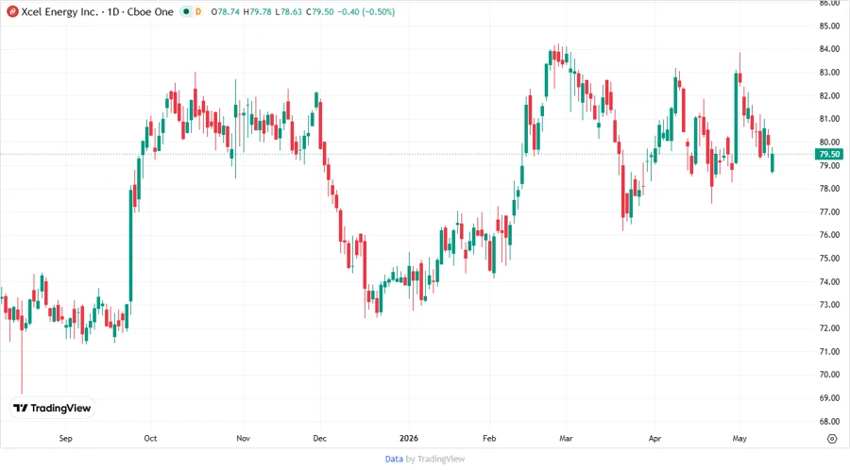Click the 77.00 price axis label

pyautogui.click(x=829, y=211)
